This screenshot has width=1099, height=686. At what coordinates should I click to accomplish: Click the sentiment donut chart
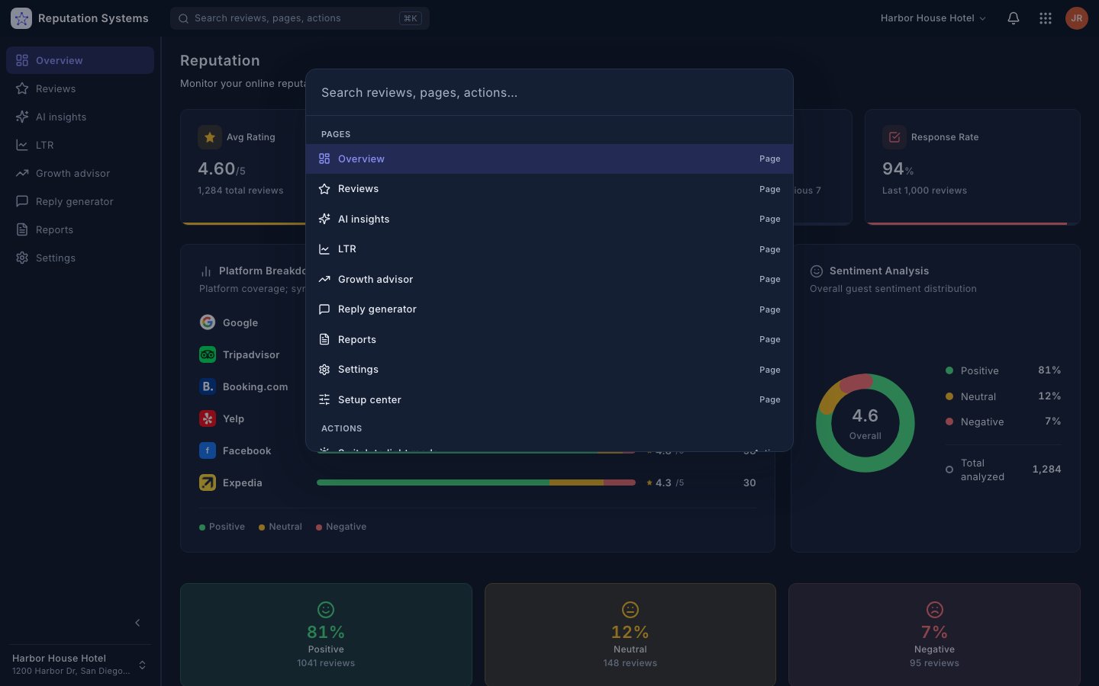865,423
